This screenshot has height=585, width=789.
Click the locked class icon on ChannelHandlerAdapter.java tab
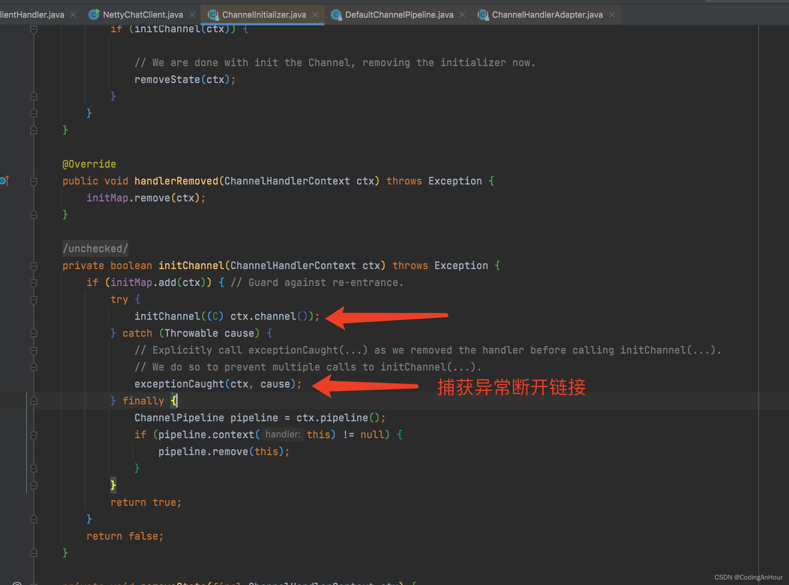pyautogui.click(x=483, y=14)
